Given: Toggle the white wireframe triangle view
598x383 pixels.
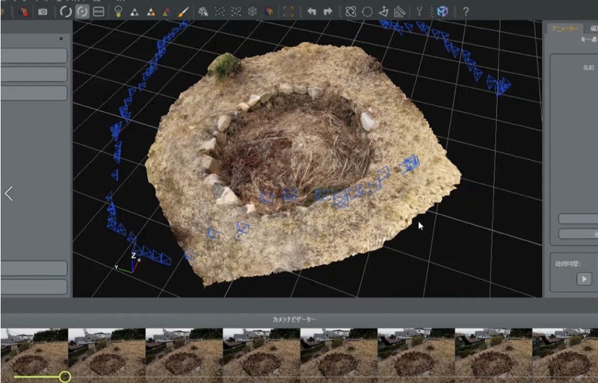Looking at the screenshot, I should [135, 11].
